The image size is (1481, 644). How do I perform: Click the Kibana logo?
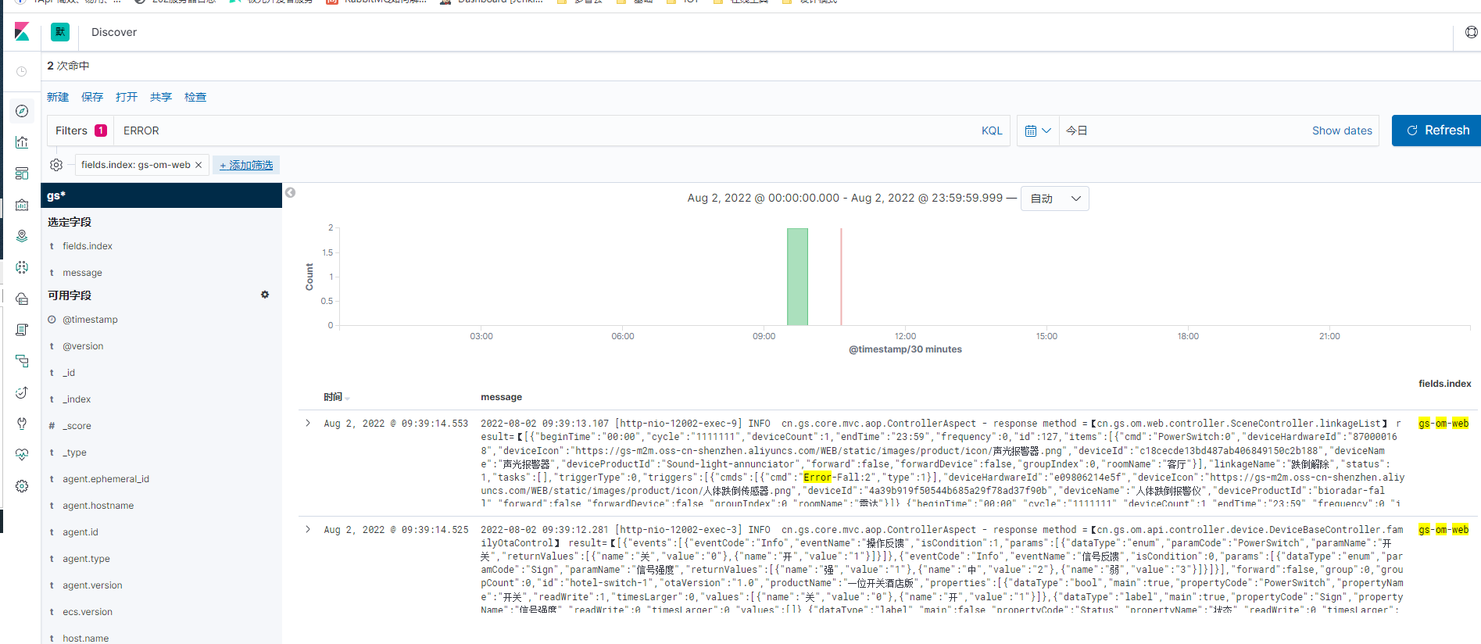[22, 32]
